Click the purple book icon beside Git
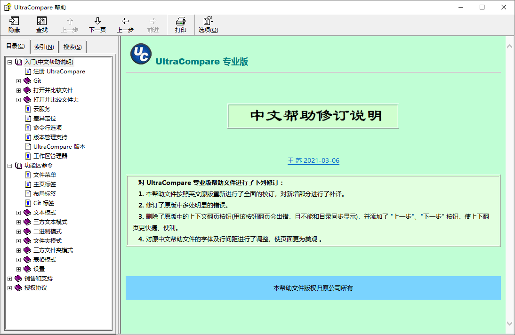The image size is (515, 335). [27, 81]
